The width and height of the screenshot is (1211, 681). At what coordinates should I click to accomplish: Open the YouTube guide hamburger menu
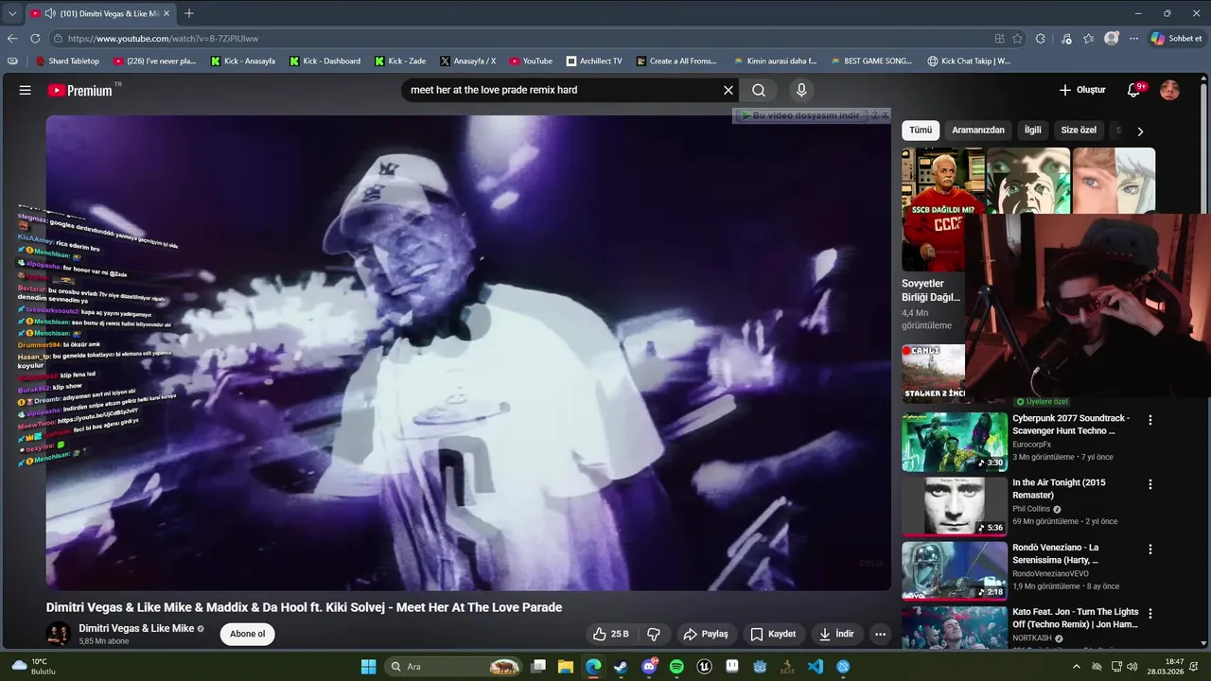26,90
